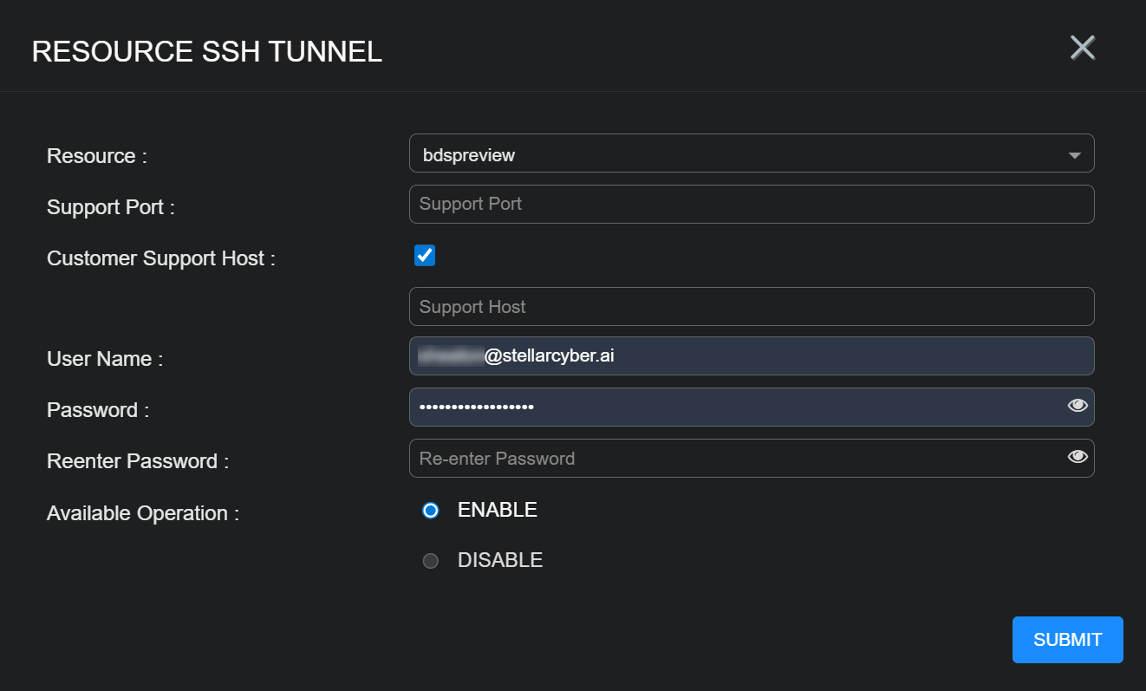Click the "Available Operation :" label
Viewport: 1146px width, 691px height.
[x=142, y=513]
